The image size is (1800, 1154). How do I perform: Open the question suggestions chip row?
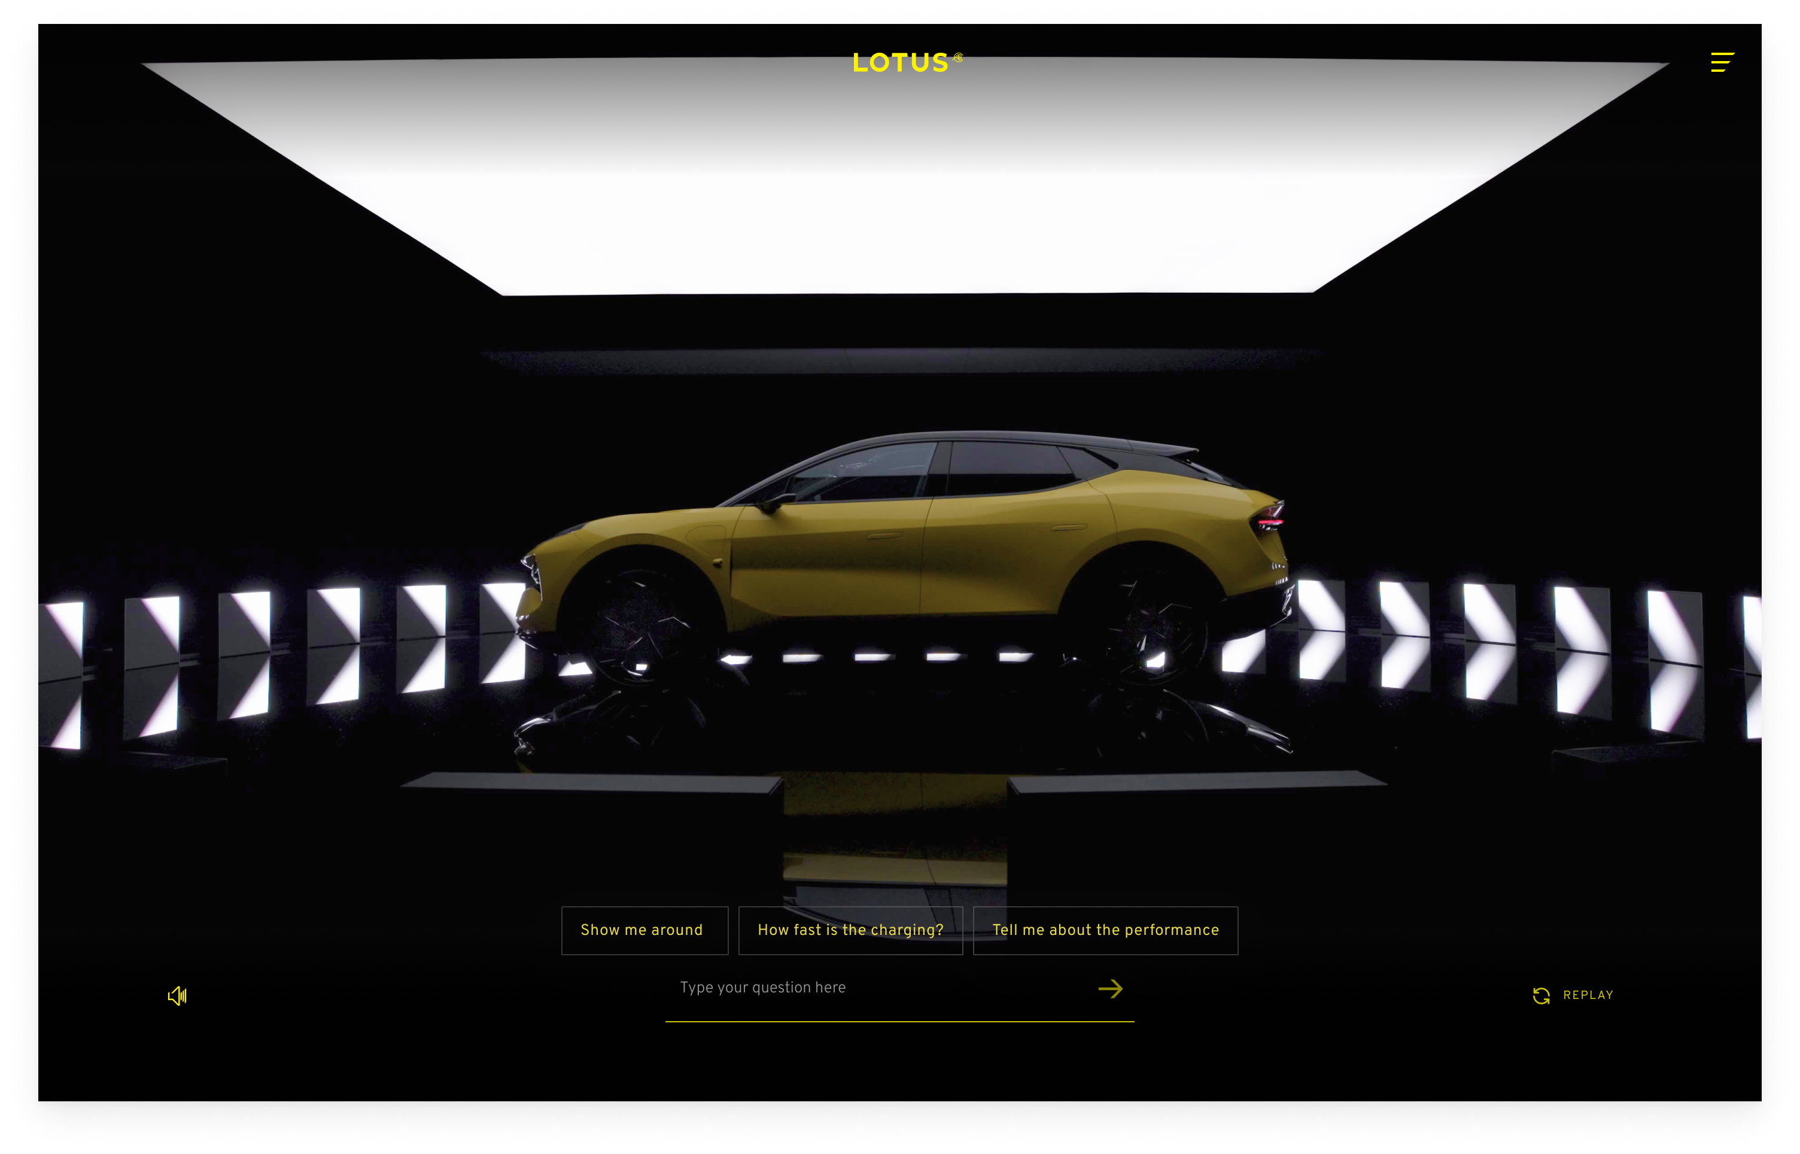pos(899,930)
